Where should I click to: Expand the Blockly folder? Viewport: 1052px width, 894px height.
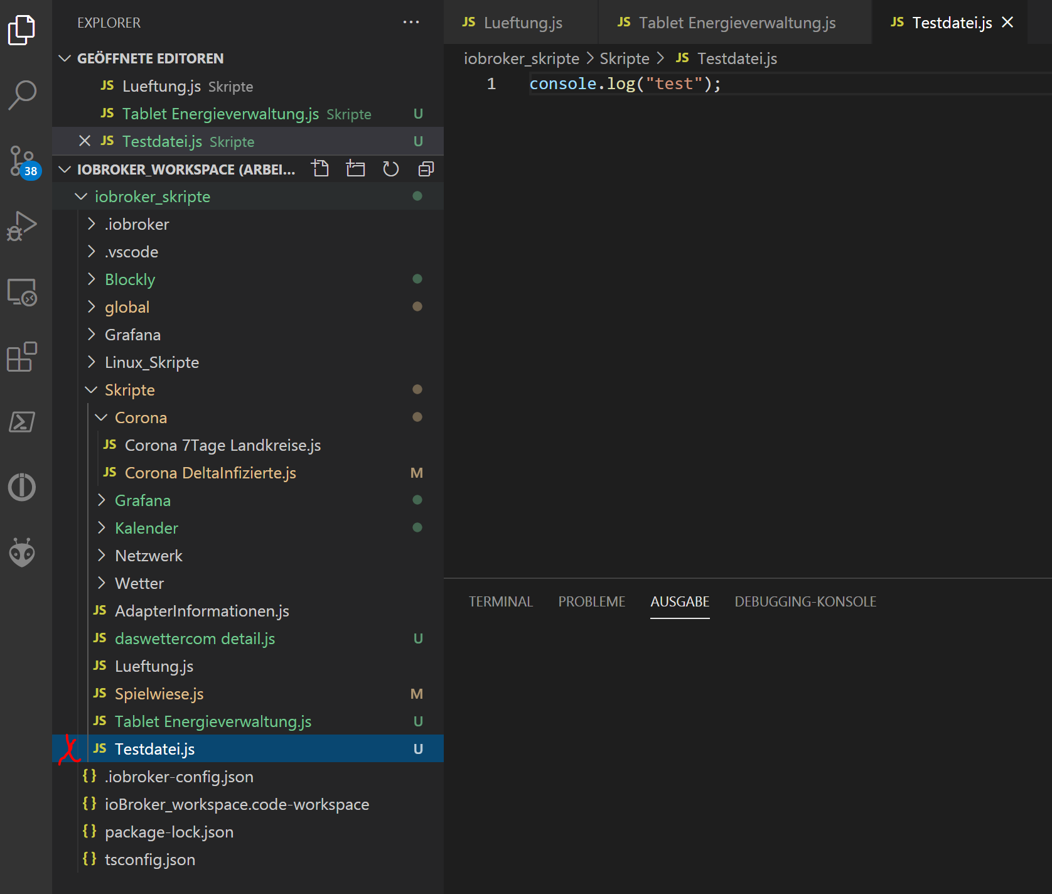[92, 279]
